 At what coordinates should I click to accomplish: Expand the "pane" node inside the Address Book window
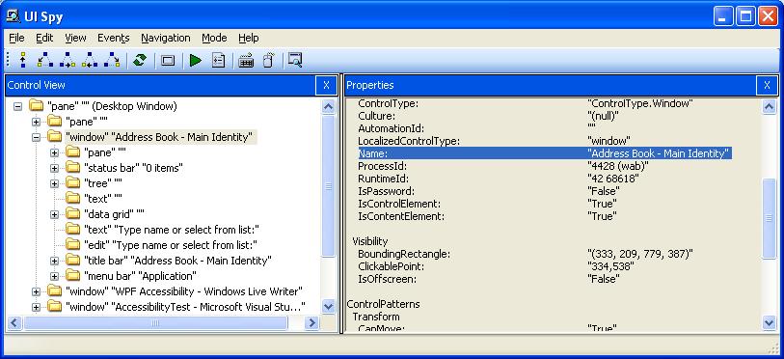click(x=55, y=152)
